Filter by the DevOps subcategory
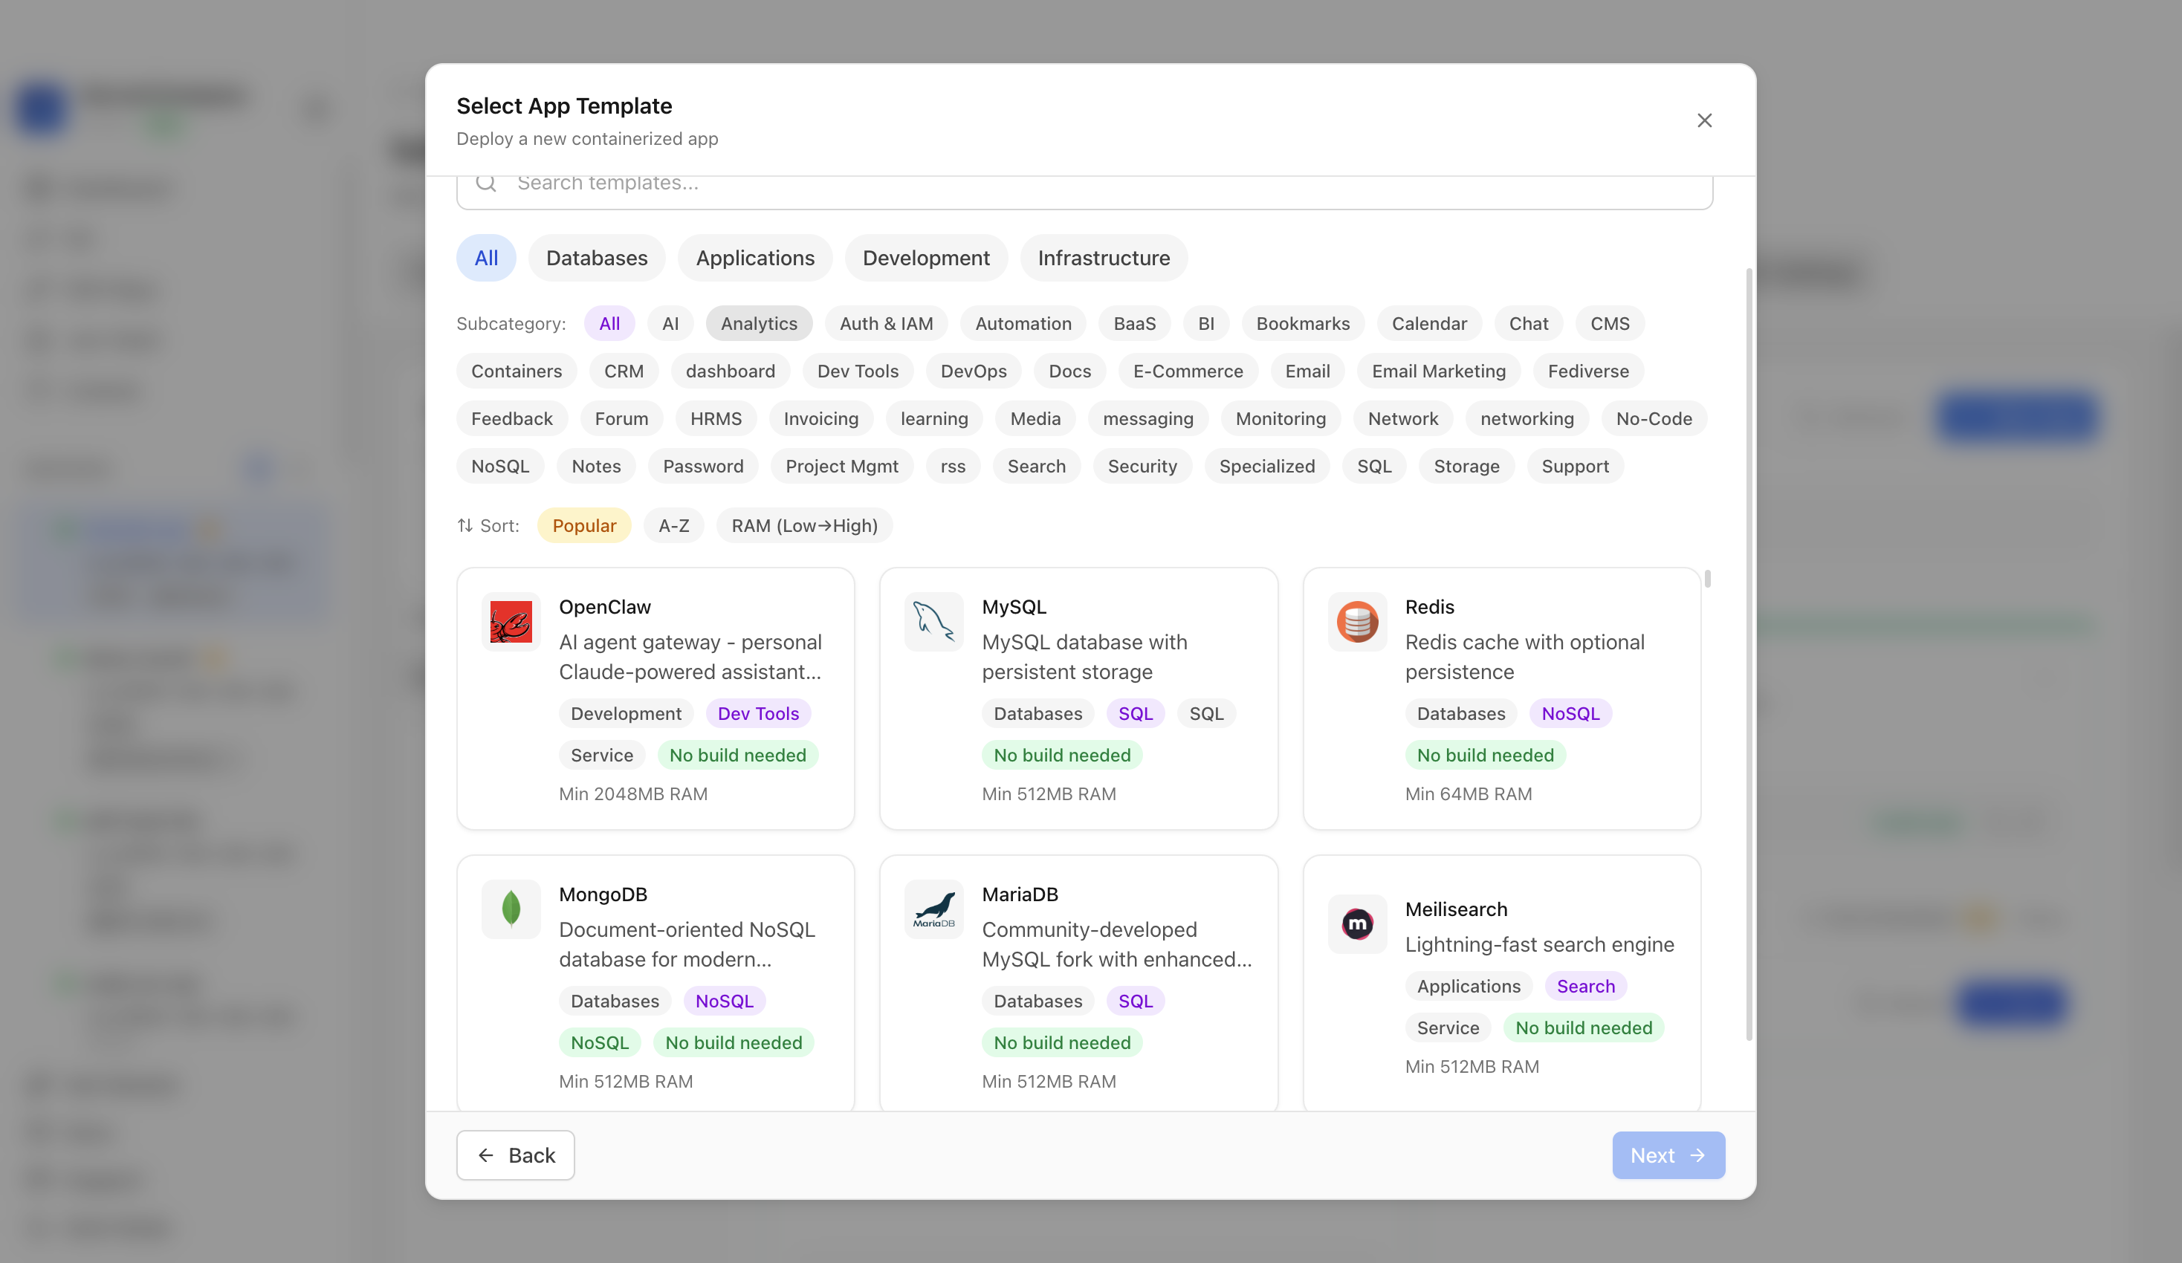Image resolution: width=2182 pixels, height=1263 pixels. (x=974, y=371)
